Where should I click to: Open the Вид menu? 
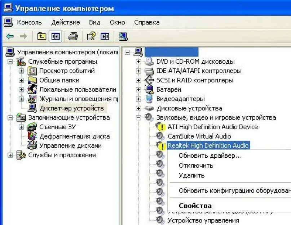pyautogui.click(x=94, y=22)
